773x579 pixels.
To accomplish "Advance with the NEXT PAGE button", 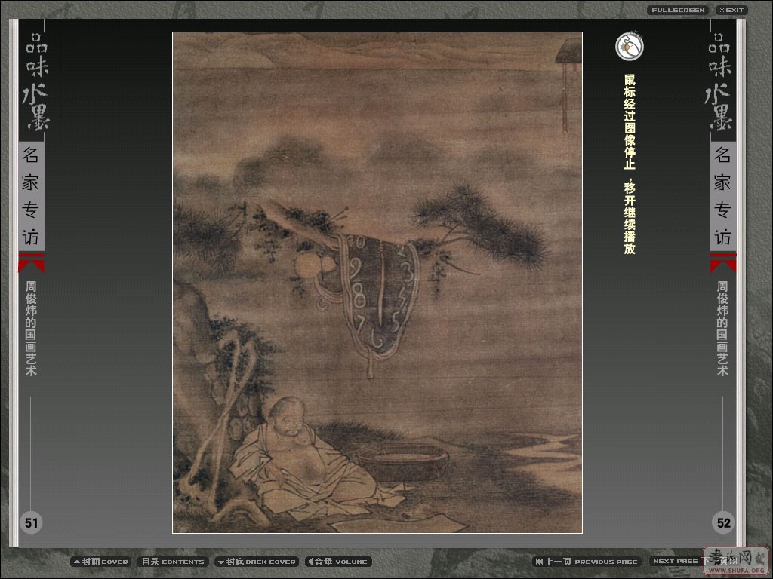I will click(x=676, y=561).
